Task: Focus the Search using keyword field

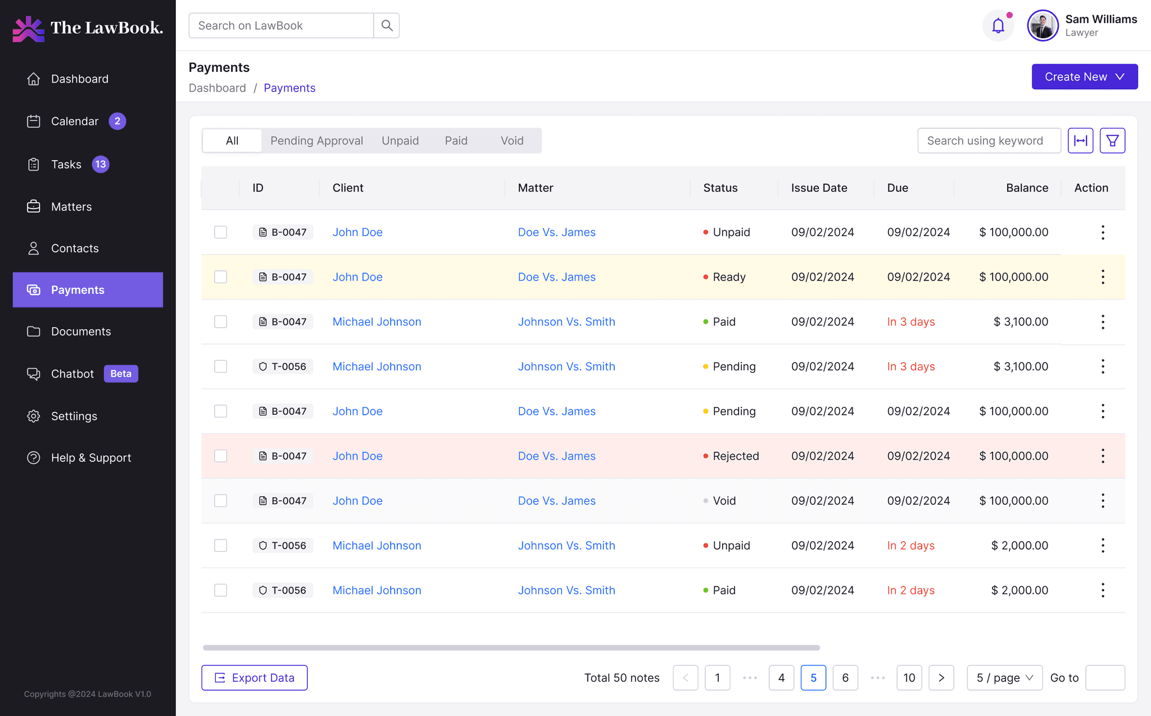Action: [x=989, y=141]
